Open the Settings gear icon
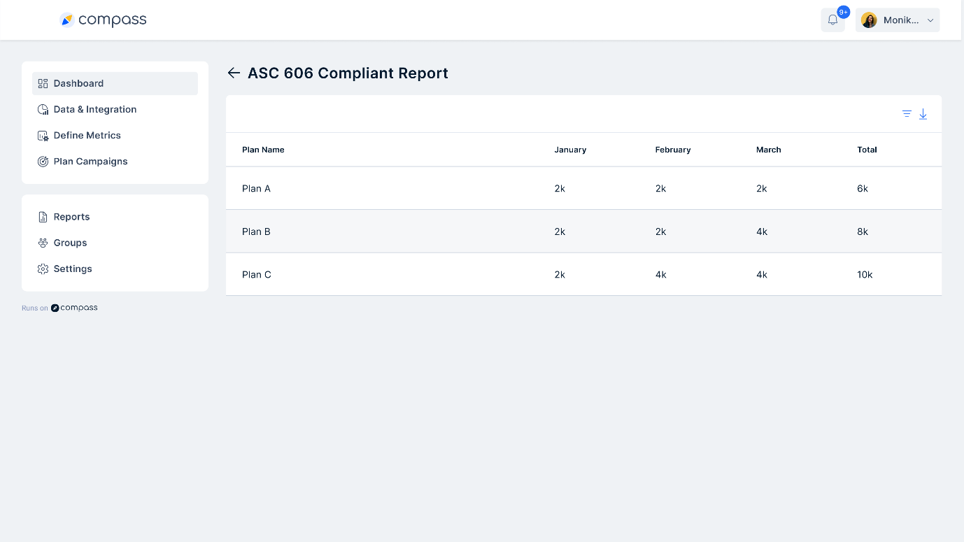The width and height of the screenshot is (964, 542). tap(43, 268)
